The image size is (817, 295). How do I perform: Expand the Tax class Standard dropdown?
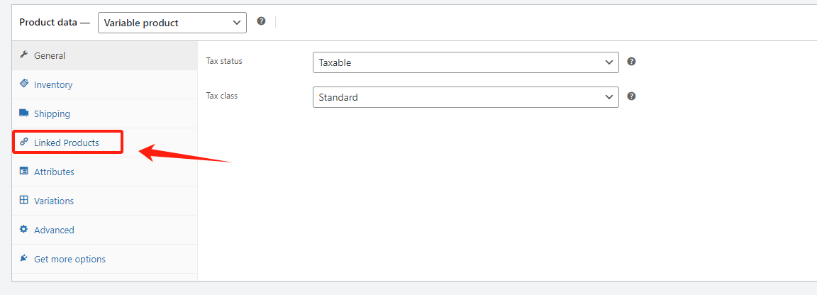[x=465, y=97]
